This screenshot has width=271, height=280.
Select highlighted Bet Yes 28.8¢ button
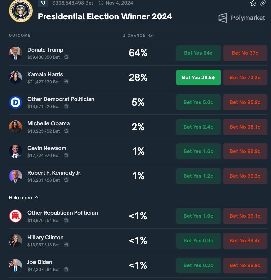click(198, 78)
